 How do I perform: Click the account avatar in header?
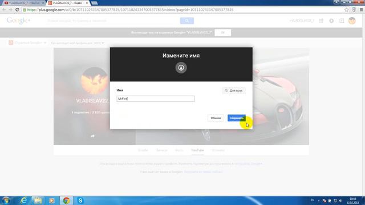click(x=352, y=20)
